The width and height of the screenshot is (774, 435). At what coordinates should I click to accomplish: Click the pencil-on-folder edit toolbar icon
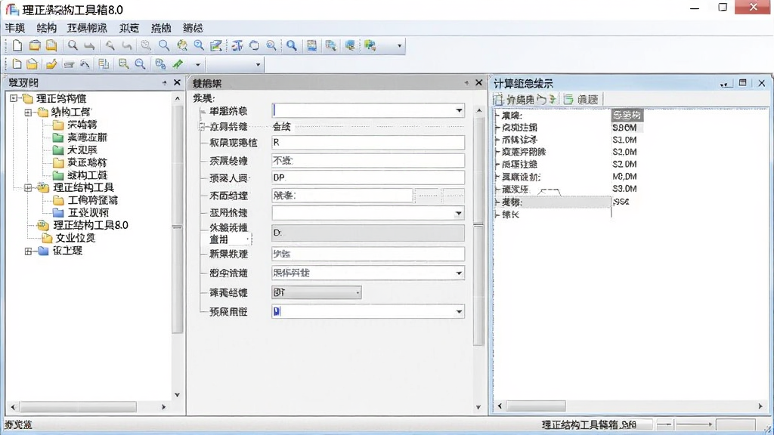[x=51, y=64]
